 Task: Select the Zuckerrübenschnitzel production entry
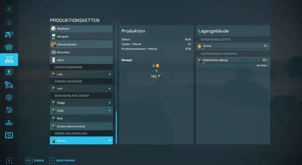81,126
